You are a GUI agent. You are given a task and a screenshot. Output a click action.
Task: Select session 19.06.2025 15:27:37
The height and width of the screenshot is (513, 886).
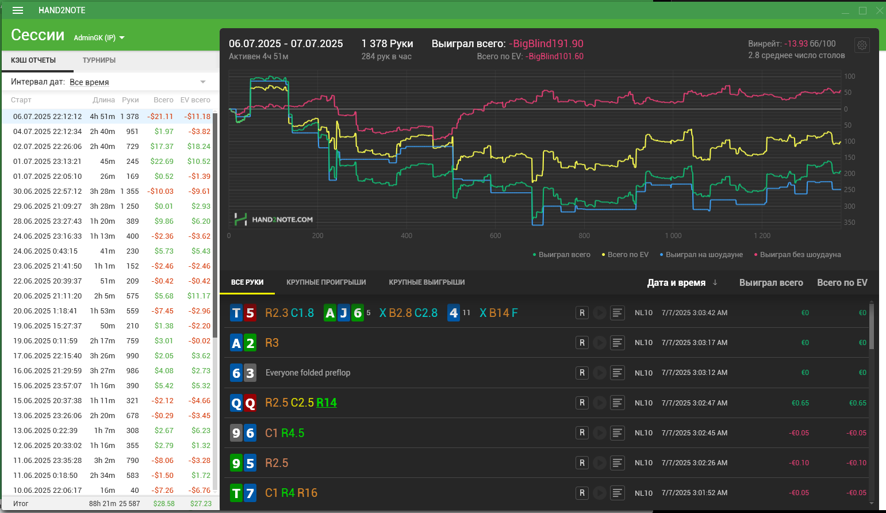pyautogui.click(x=108, y=326)
